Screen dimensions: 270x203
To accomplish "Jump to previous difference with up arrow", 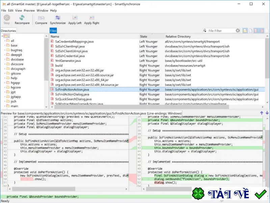I will [262, 113].
